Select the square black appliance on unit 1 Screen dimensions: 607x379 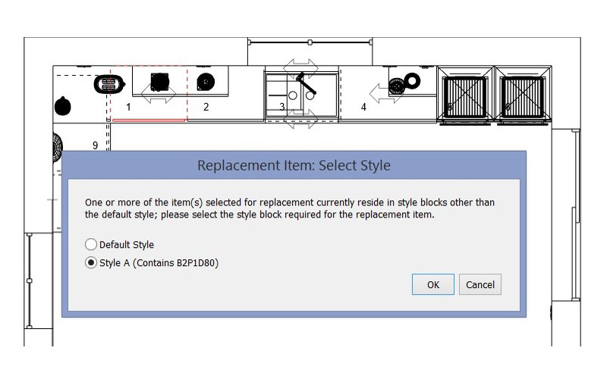(159, 82)
